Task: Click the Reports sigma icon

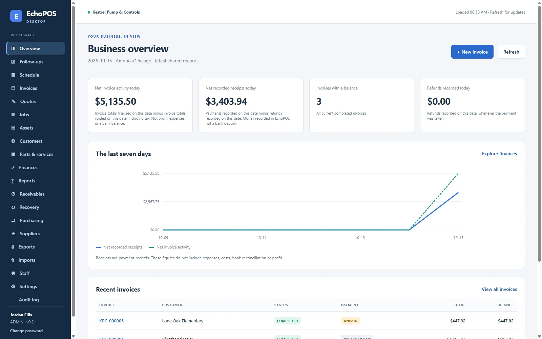Action: click(13, 181)
